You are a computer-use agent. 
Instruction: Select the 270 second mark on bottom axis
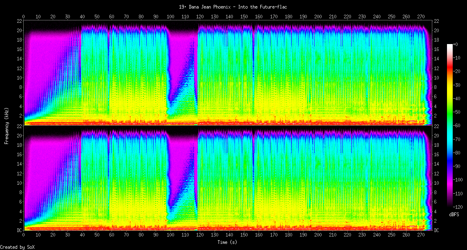(x=420, y=235)
